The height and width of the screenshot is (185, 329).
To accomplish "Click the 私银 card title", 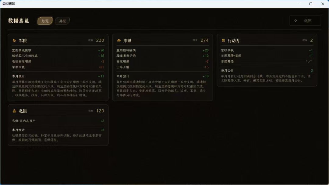I will point(23,111).
